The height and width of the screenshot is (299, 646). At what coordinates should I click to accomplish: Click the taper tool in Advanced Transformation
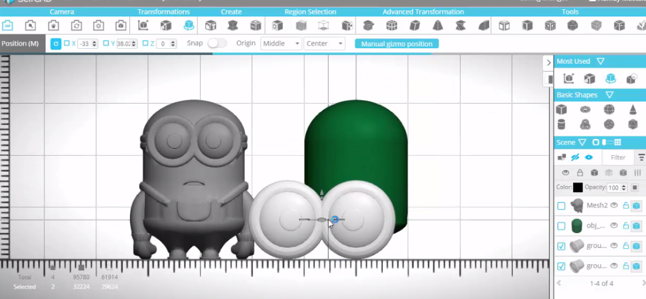[x=438, y=26]
